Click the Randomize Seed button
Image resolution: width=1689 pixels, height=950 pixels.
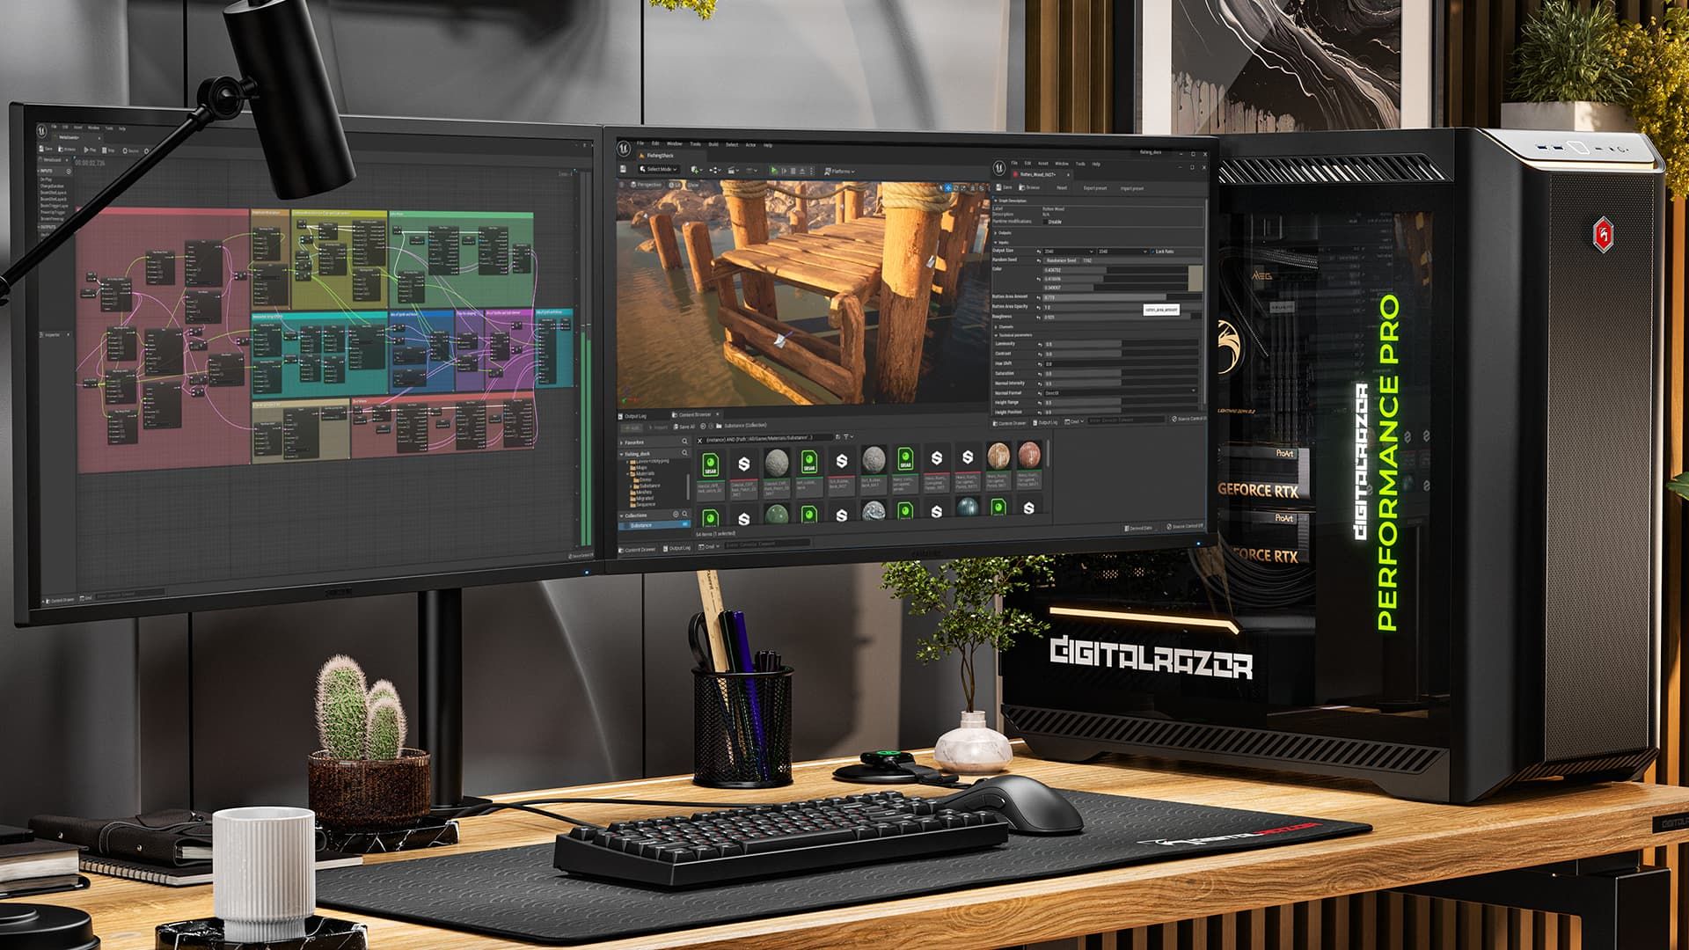coord(1061,260)
